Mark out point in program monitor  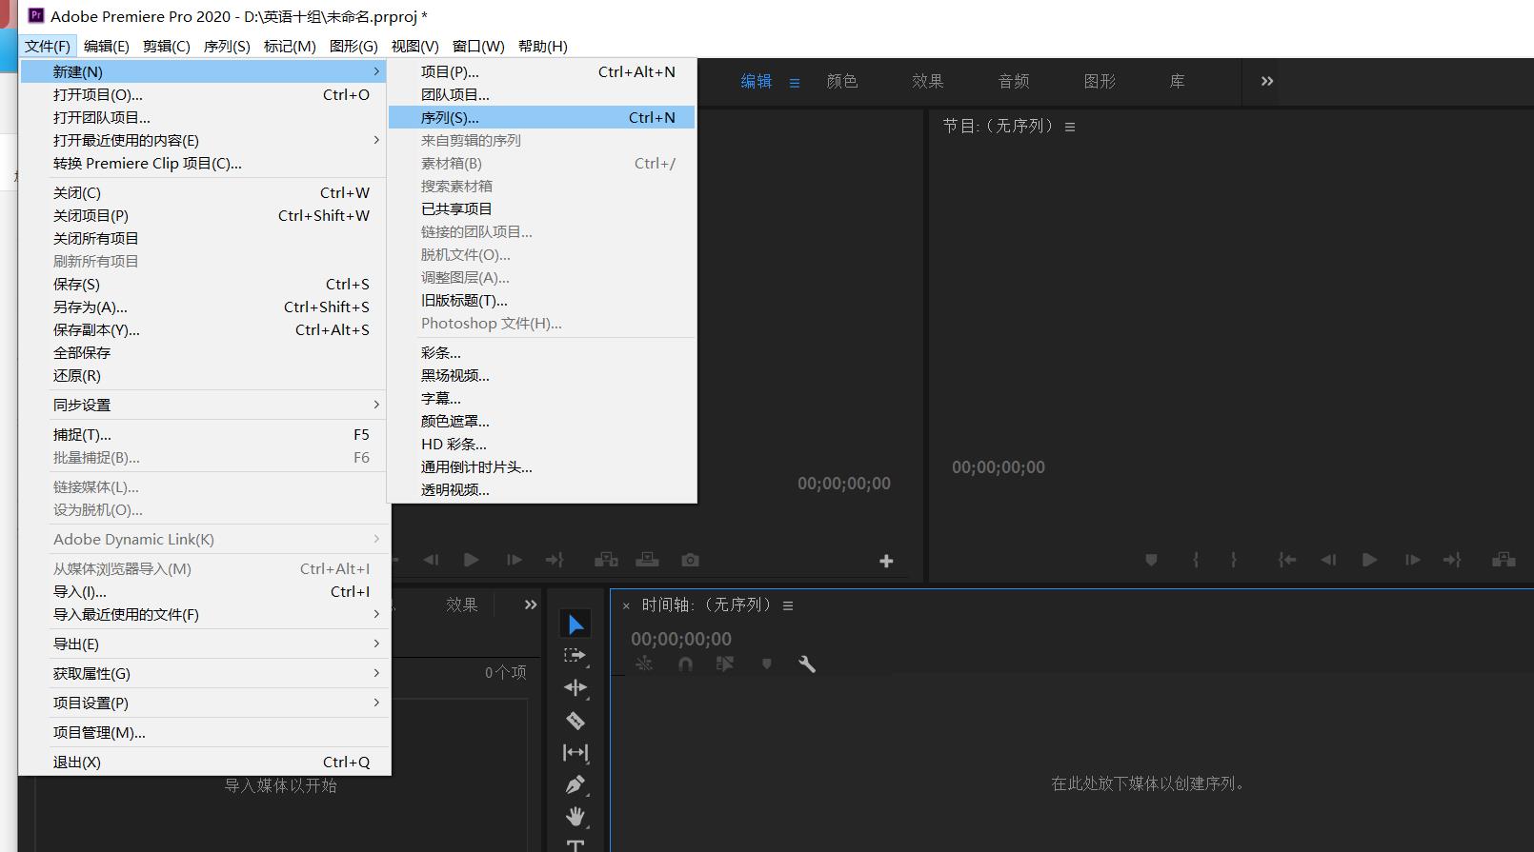point(1233,560)
